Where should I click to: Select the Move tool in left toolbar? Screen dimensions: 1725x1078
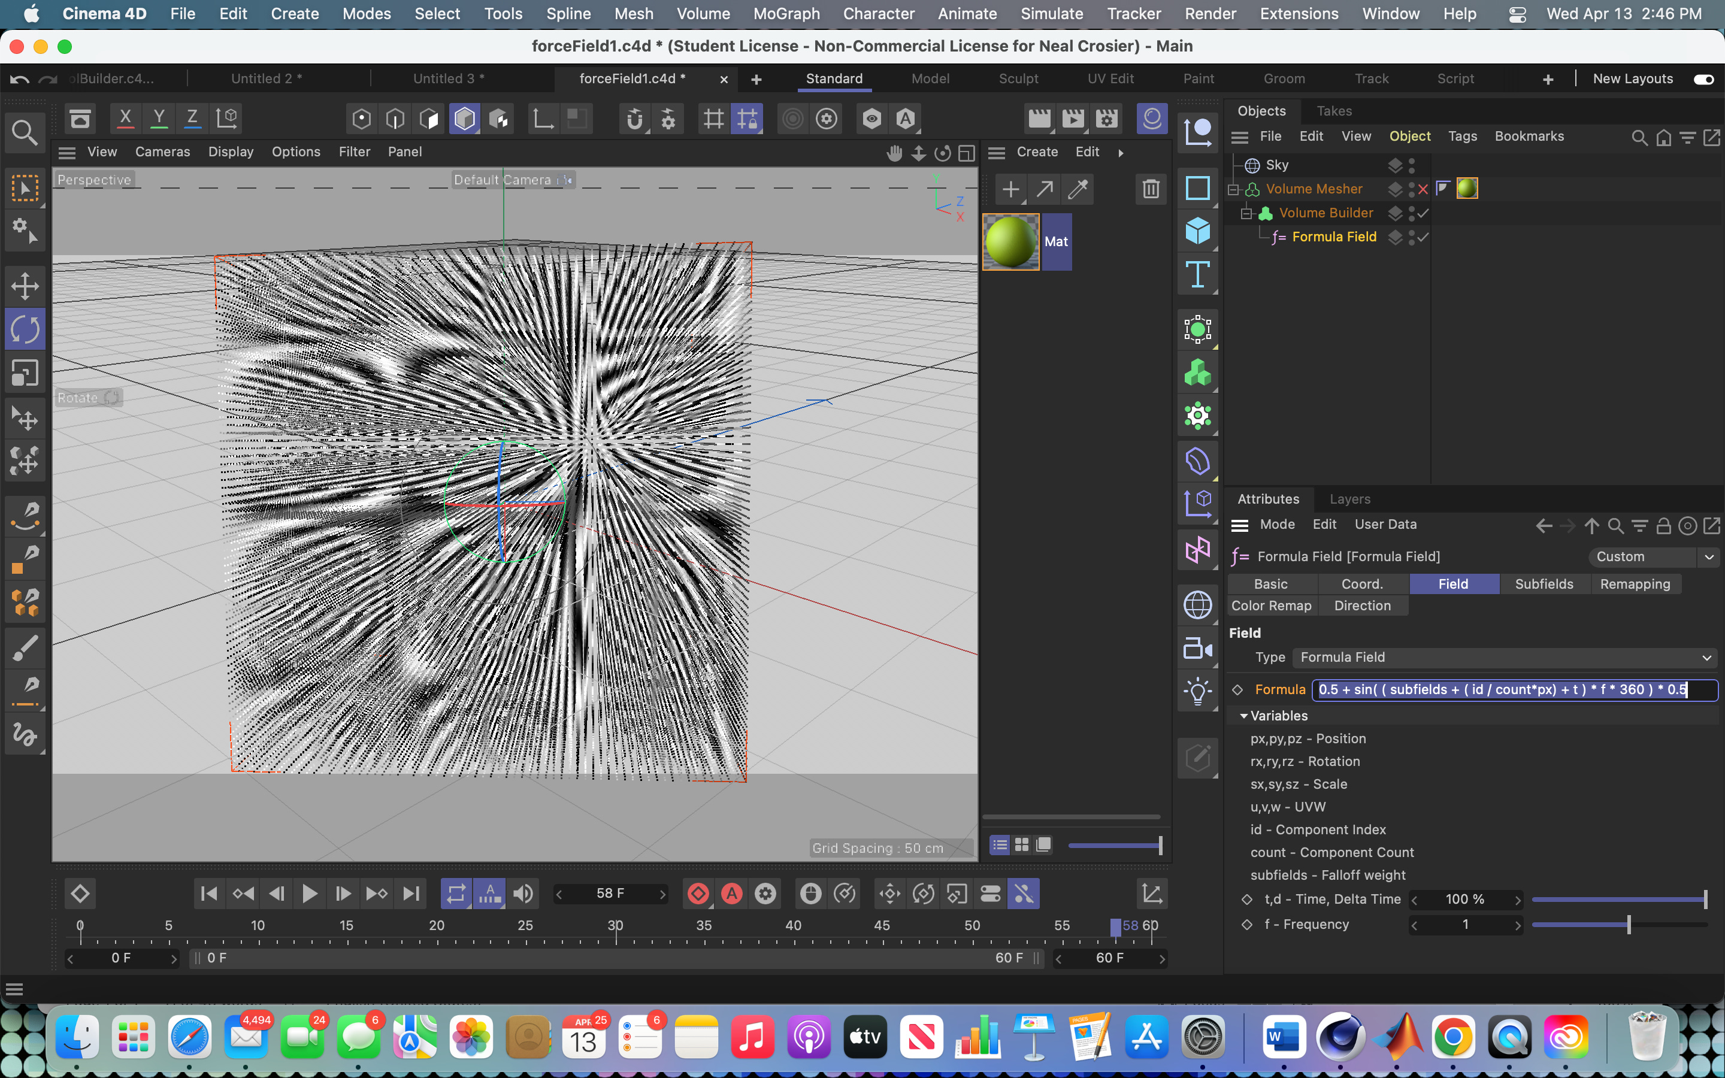pyautogui.click(x=25, y=287)
